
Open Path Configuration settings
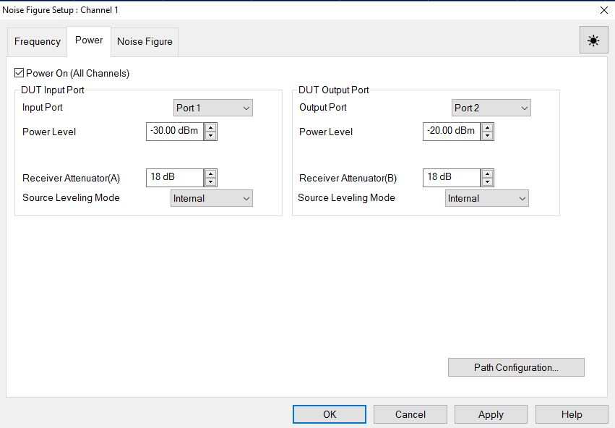pyautogui.click(x=516, y=367)
